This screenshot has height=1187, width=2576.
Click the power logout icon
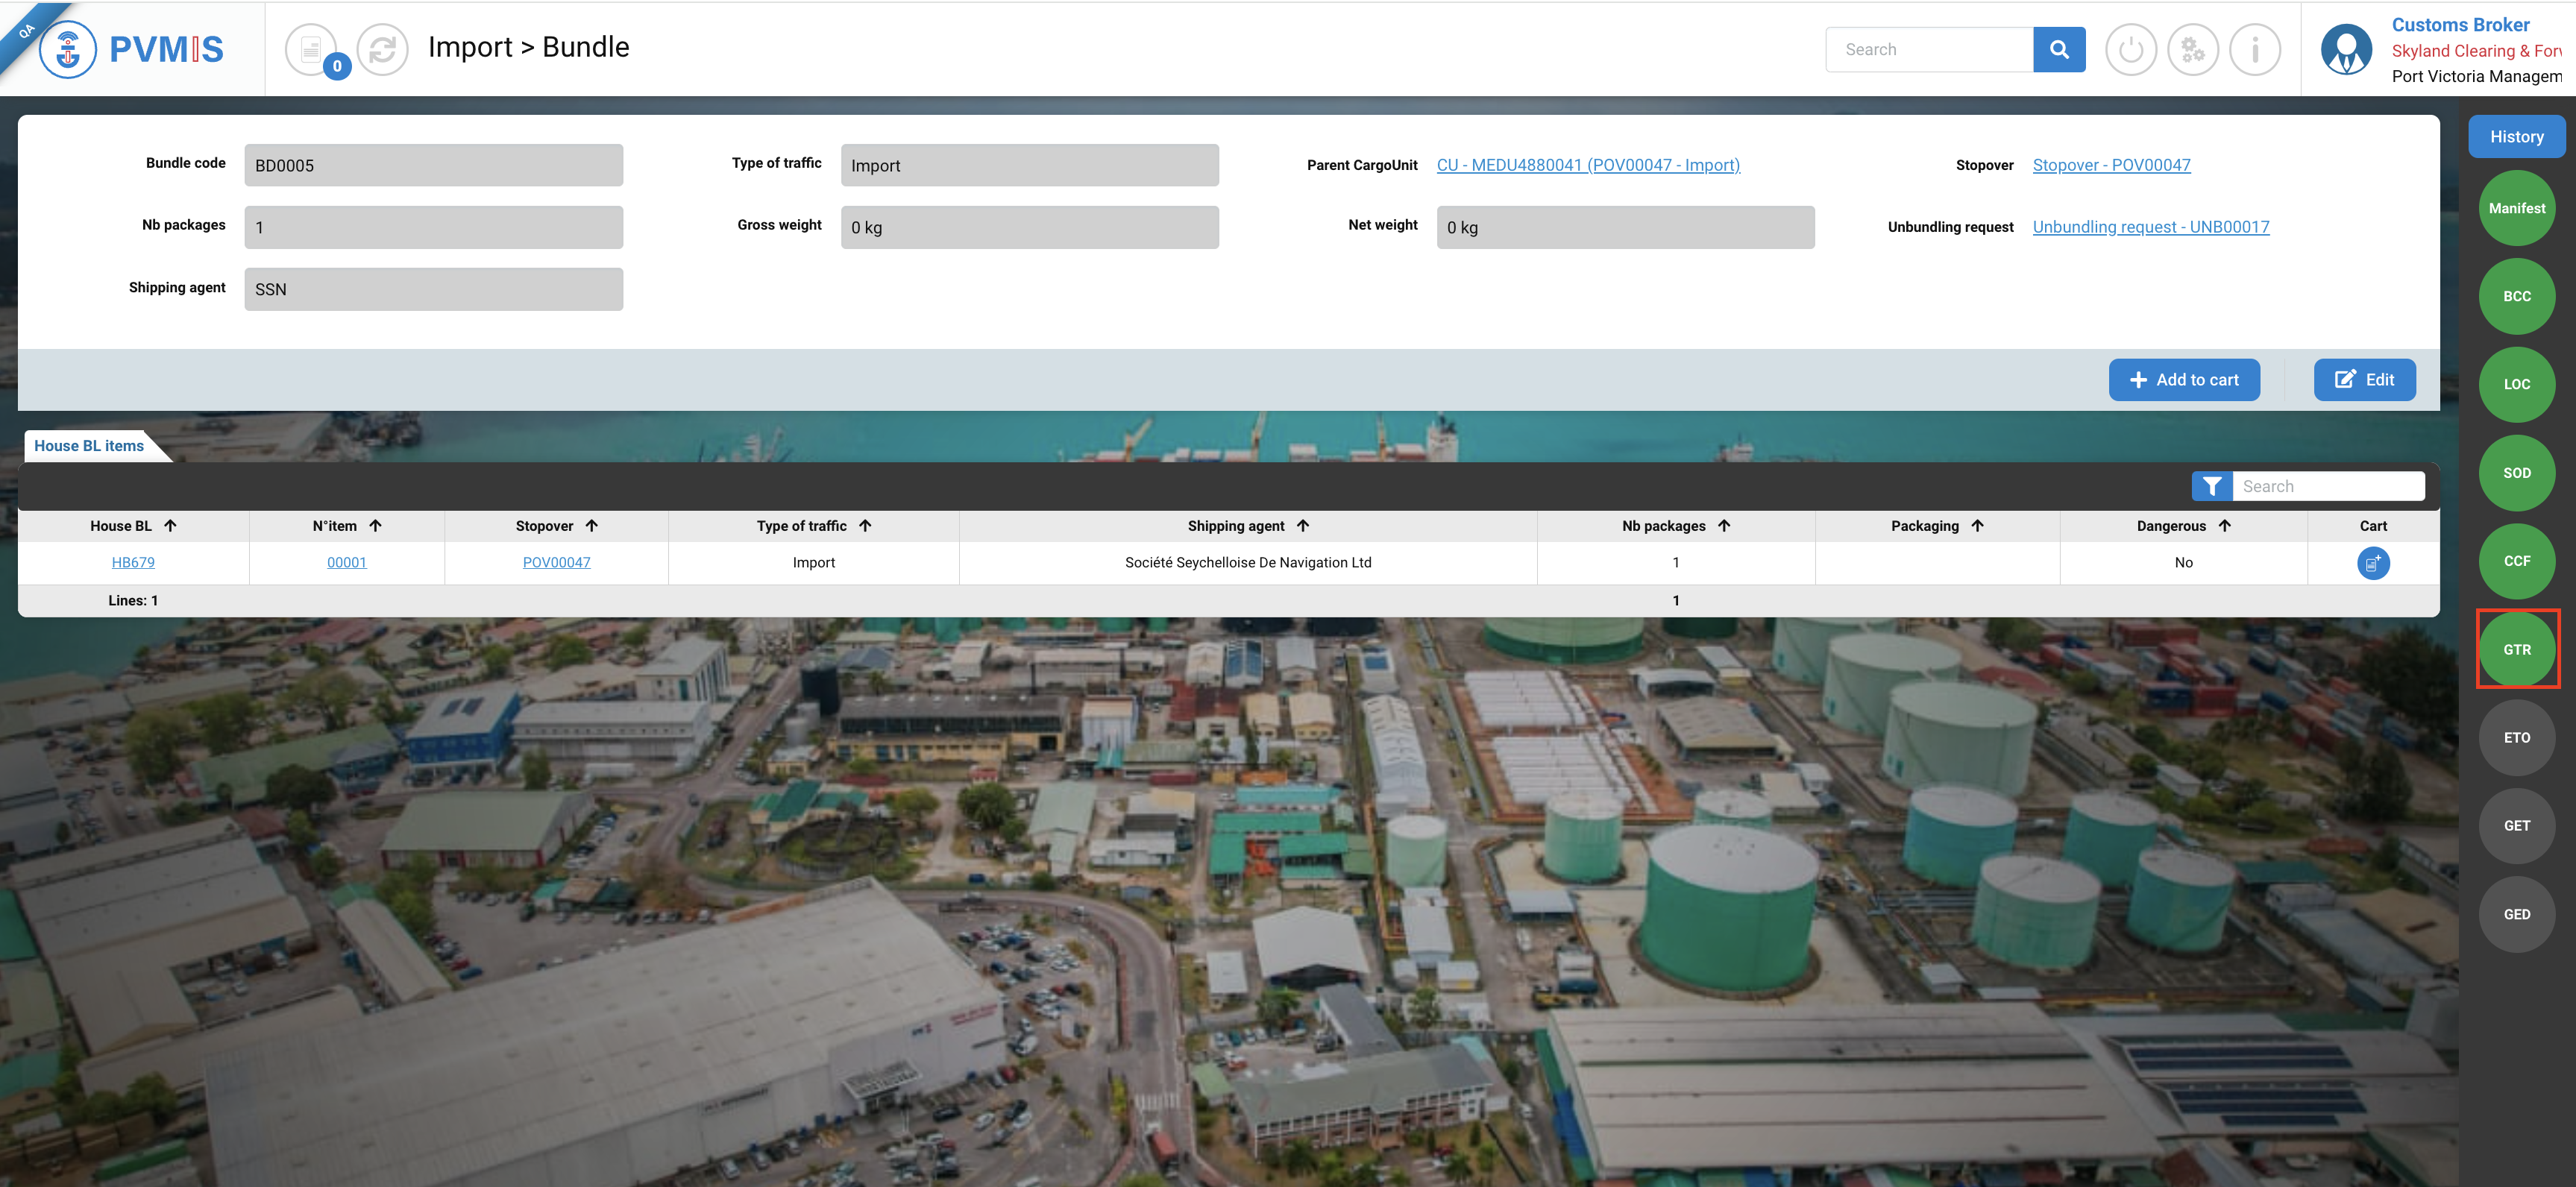click(x=2130, y=49)
